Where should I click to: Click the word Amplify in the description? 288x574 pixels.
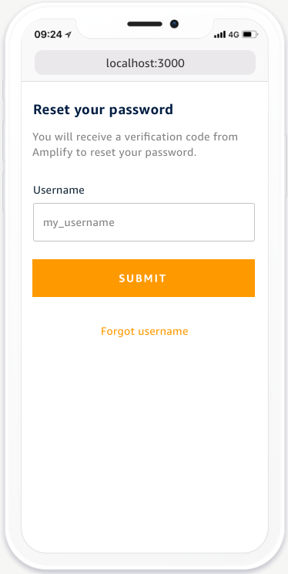point(53,153)
